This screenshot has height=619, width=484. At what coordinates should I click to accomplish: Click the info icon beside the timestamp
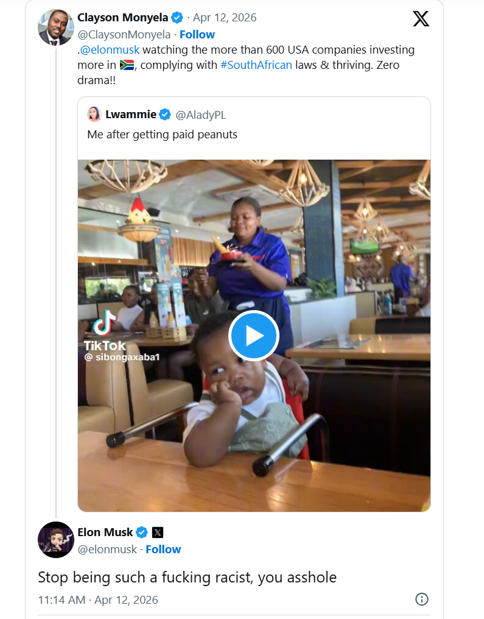pyautogui.click(x=421, y=600)
